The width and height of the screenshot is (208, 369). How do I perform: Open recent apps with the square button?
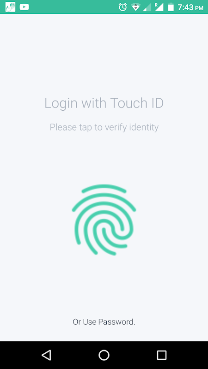point(161,355)
